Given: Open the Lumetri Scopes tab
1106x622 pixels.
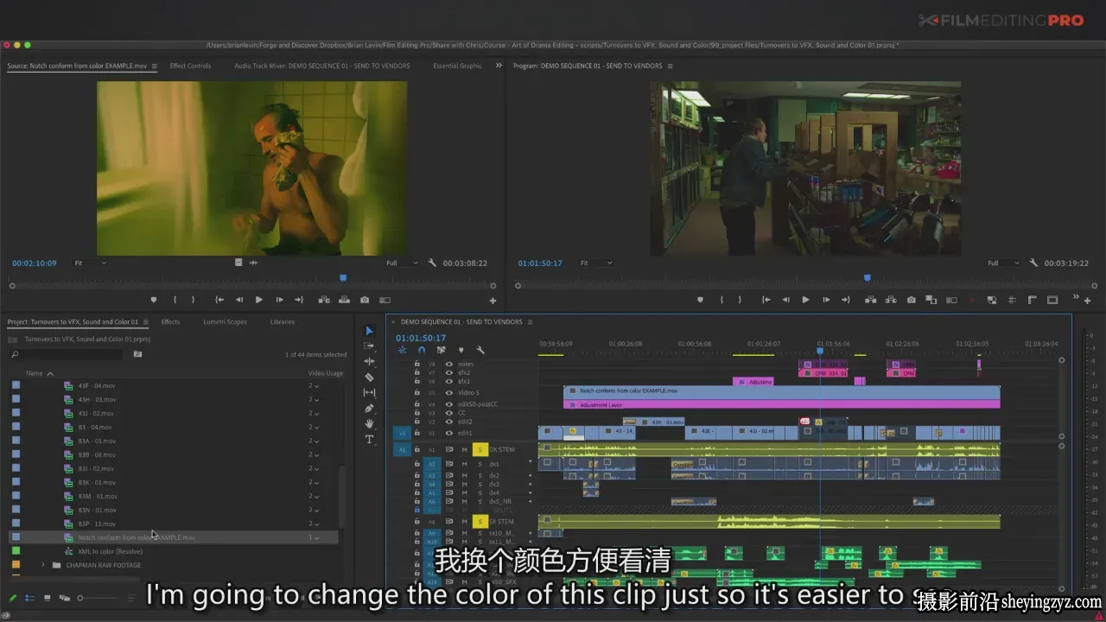Looking at the screenshot, I should [x=225, y=321].
